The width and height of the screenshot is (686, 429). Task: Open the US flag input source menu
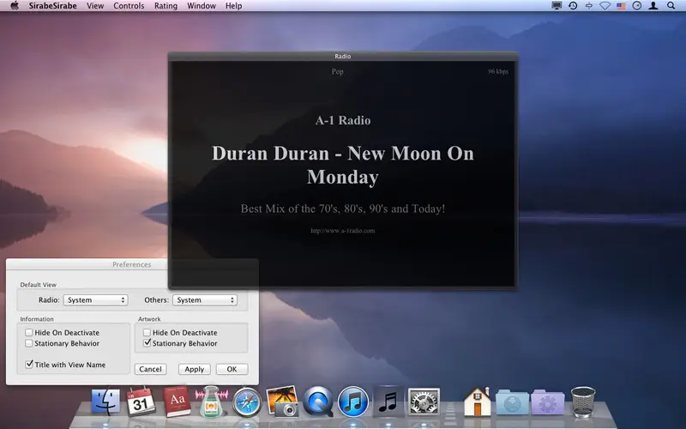(x=621, y=6)
